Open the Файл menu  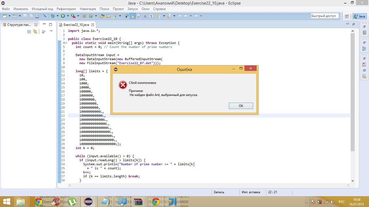coord(6,9)
